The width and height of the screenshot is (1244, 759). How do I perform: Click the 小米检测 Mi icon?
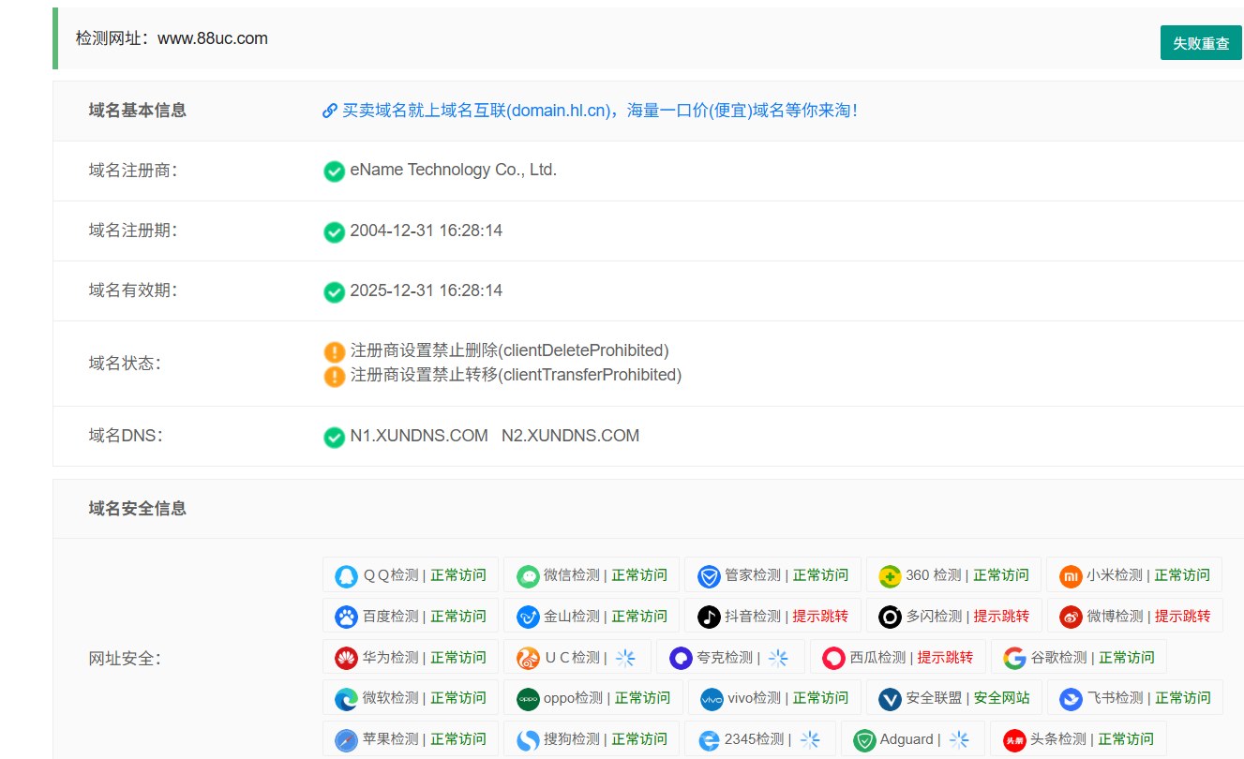click(1070, 575)
